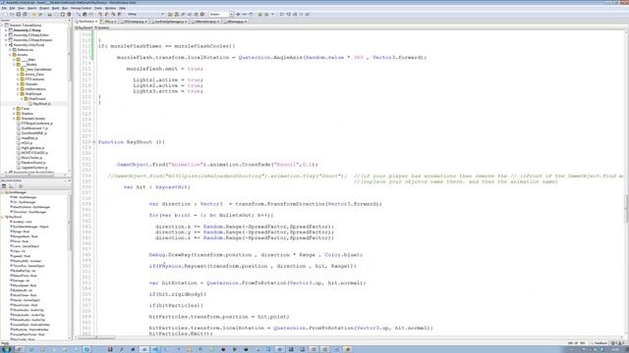Select Assembly-CSharp-Editor project in solution tree
This screenshot has width=629, height=353.
coord(30,35)
